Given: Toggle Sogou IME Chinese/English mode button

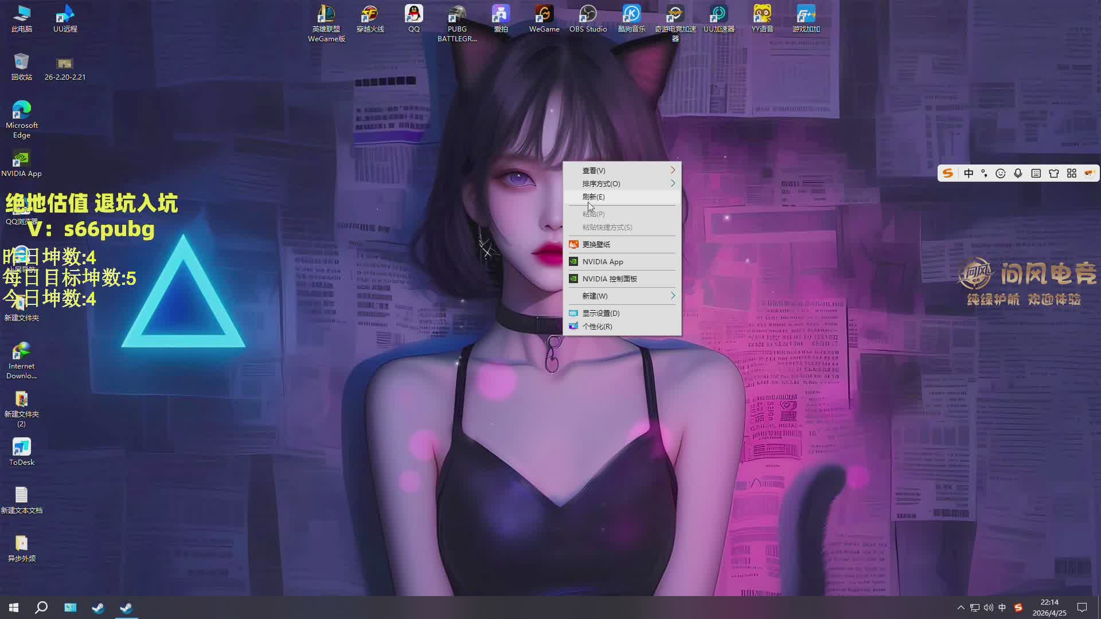Looking at the screenshot, I should 969,173.
